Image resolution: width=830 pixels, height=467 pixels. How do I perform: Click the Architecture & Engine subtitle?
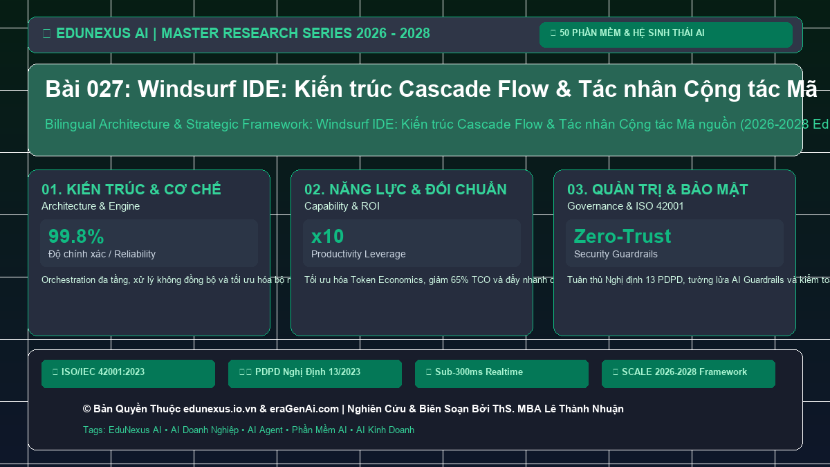(x=91, y=206)
